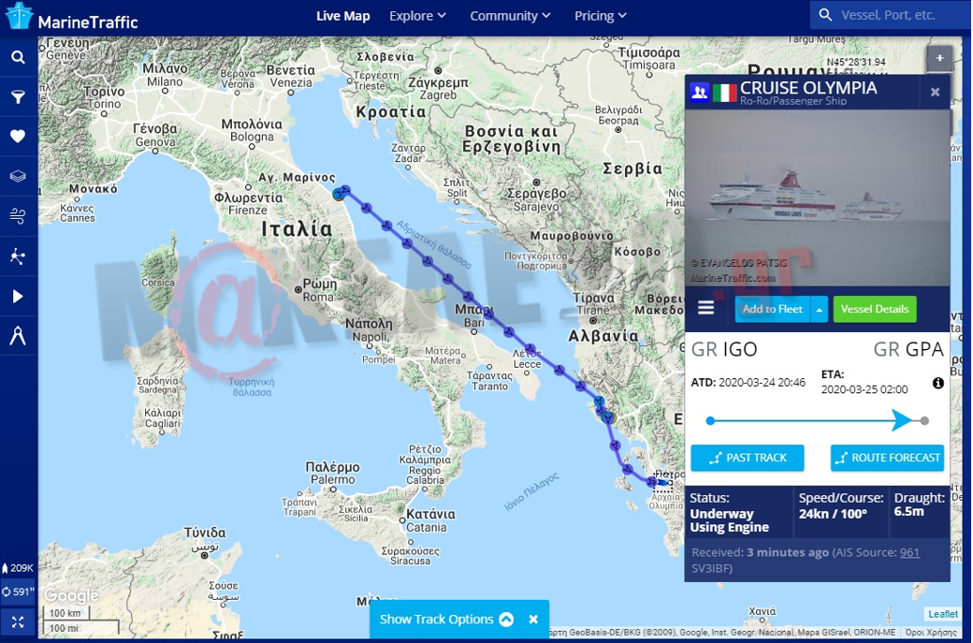Click magnifier icon in top search box
The height and width of the screenshot is (643, 973).
click(x=825, y=15)
